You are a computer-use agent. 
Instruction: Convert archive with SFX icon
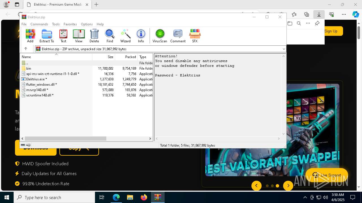tap(195, 36)
